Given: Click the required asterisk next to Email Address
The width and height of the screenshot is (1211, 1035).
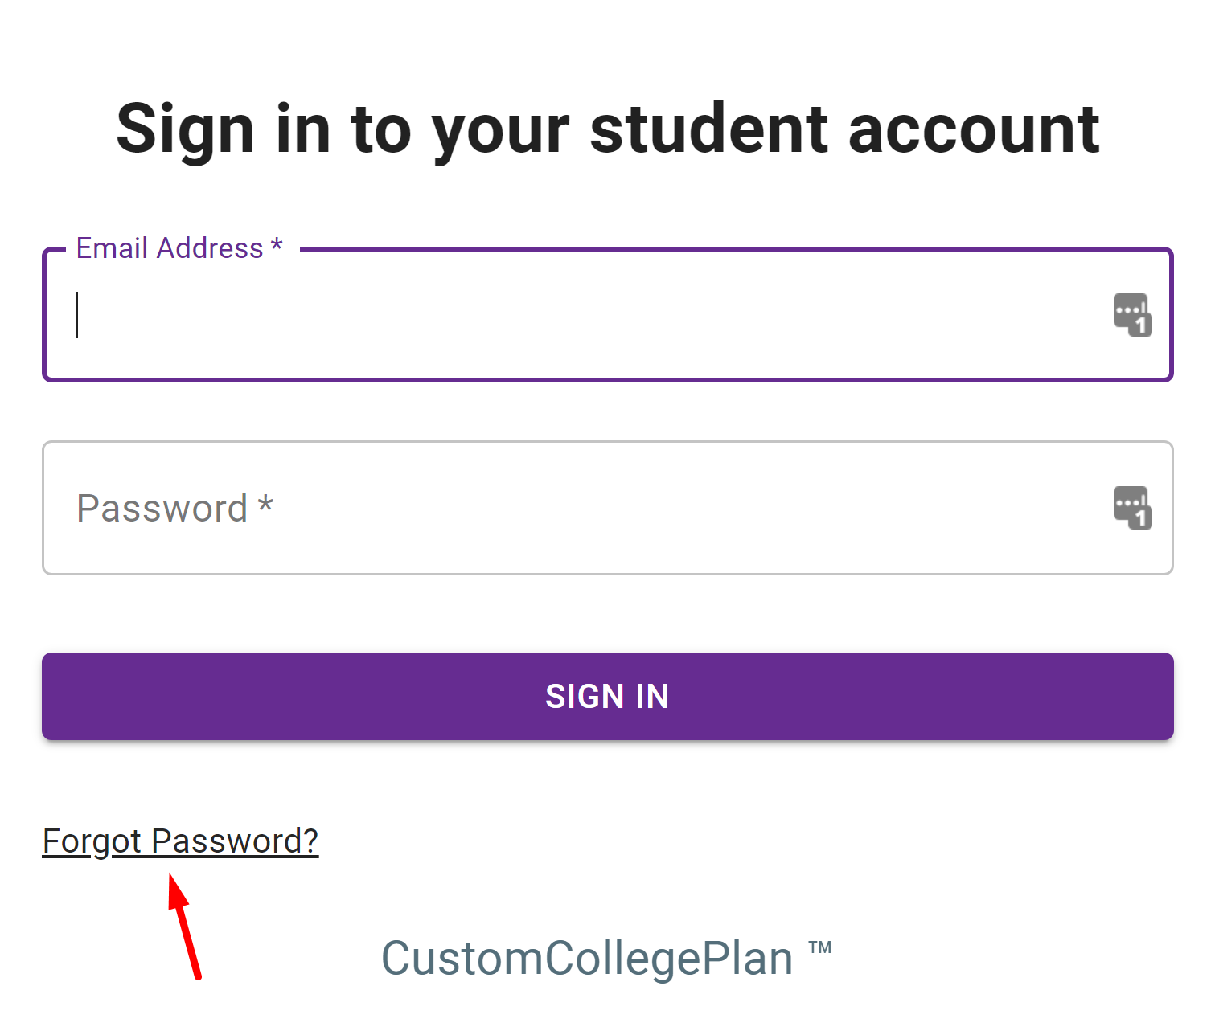Looking at the screenshot, I should click(x=277, y=245).
